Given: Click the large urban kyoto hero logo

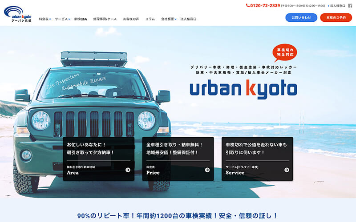Looking at the screenshot, I should point(243,89).
